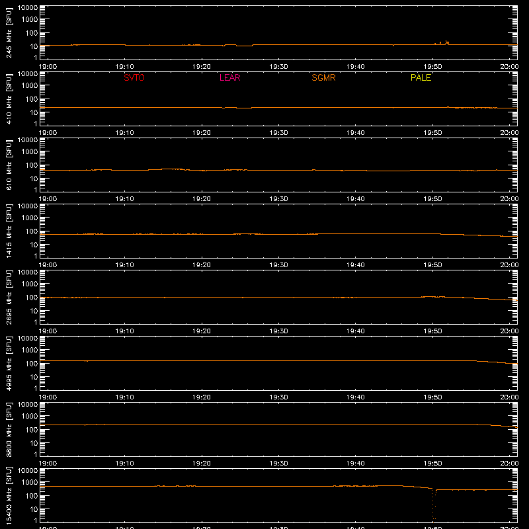The height and width of the screenshot is (529, 529).
Task: Click the 1000 y-tick on the 15400 MHz plot
Action: click(30, 483)
